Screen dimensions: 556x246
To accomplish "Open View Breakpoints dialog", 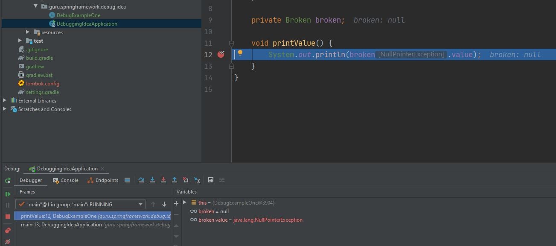I will point(8,231).
